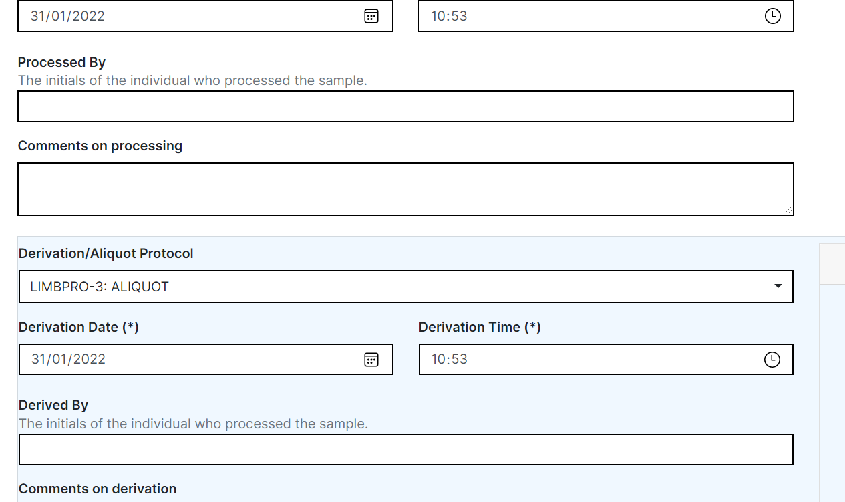
Task: Open the Derivation Date calendar picker icon
Action: click(x=371, y=359)
